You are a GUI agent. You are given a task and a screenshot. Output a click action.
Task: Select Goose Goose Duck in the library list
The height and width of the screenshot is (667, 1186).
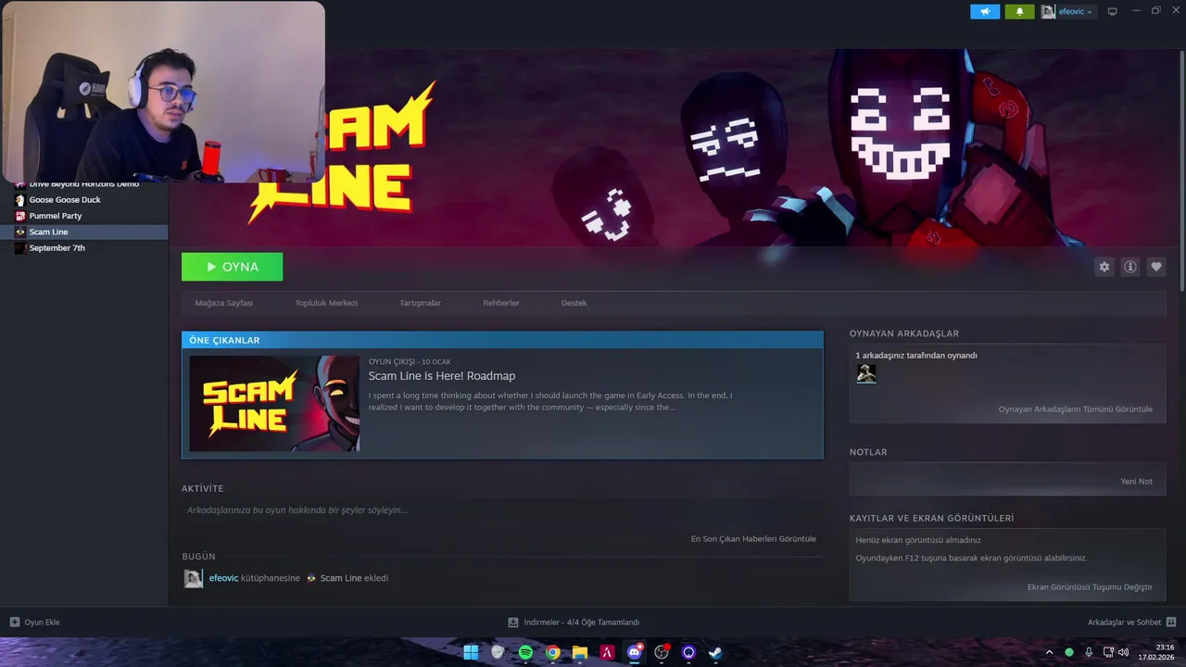(83, 200)
